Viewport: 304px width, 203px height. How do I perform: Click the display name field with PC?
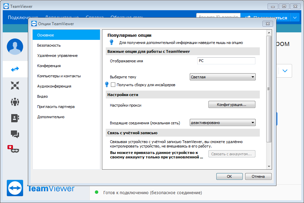226,61
